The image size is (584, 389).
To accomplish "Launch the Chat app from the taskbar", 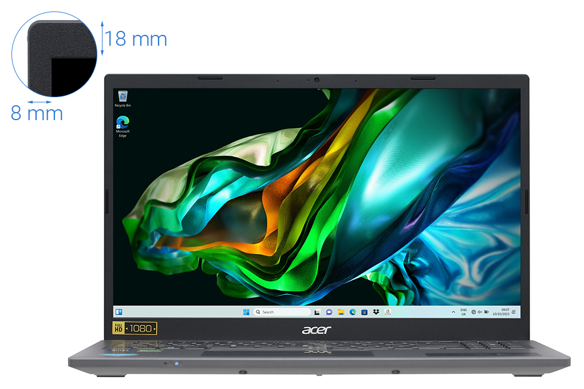I will 329,312.
